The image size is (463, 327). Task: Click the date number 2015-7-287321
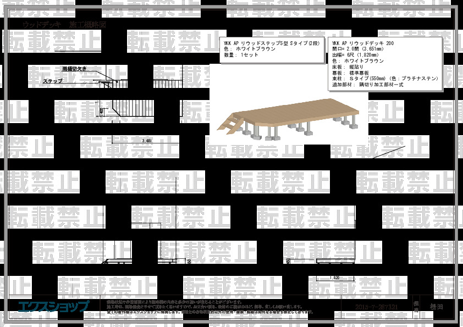click(x=376, y=307)
